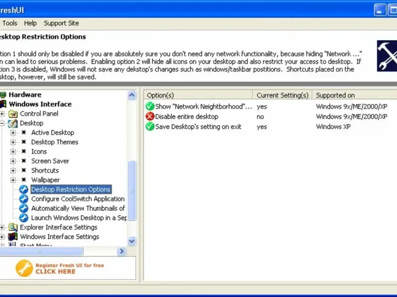Click 'Disable entire desktop' option text
This screenshot has height=297, width=397.
(187, 117)
